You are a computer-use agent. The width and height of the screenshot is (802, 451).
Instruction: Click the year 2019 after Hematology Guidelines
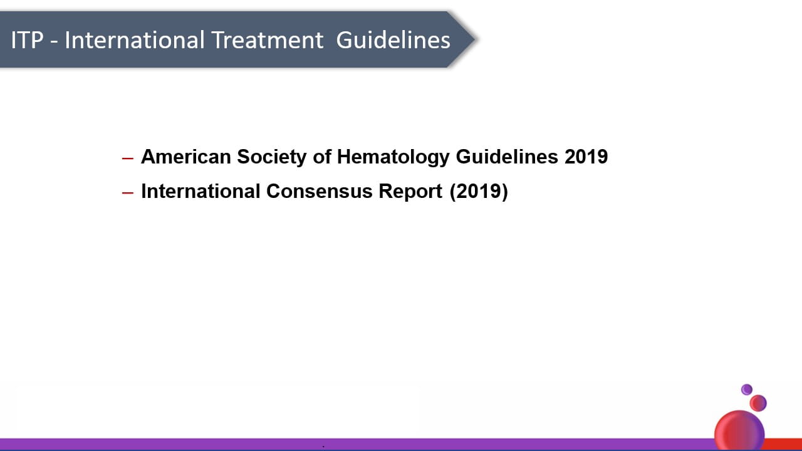click(x=586, y=157)
